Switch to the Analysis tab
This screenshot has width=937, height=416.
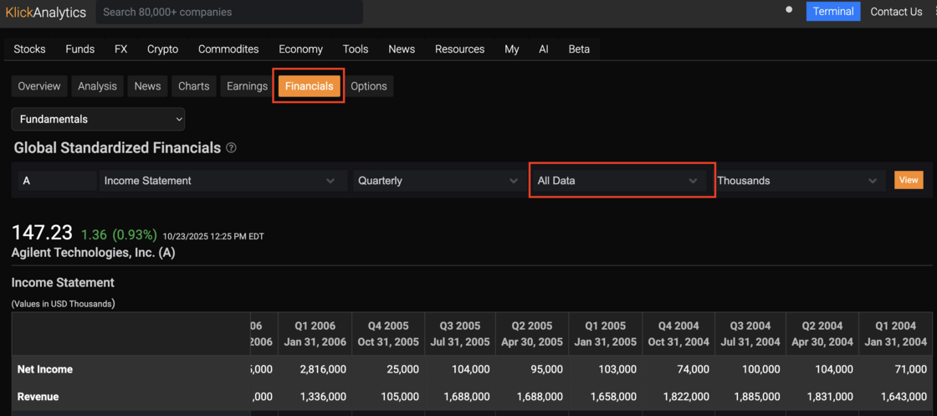(x=97, y=86)
